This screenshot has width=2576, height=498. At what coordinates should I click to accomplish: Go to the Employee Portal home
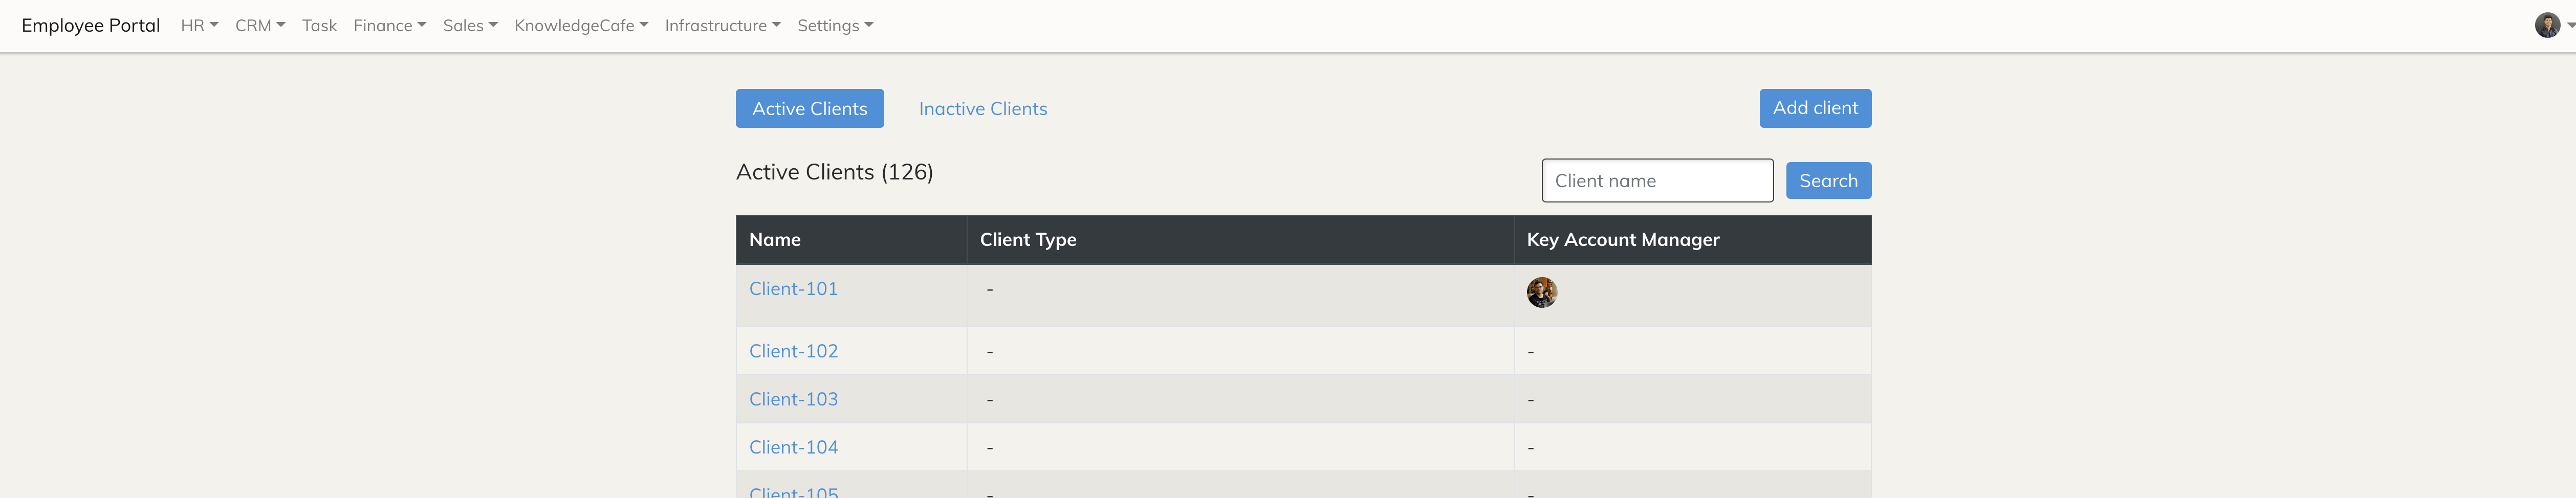point(91,25)
